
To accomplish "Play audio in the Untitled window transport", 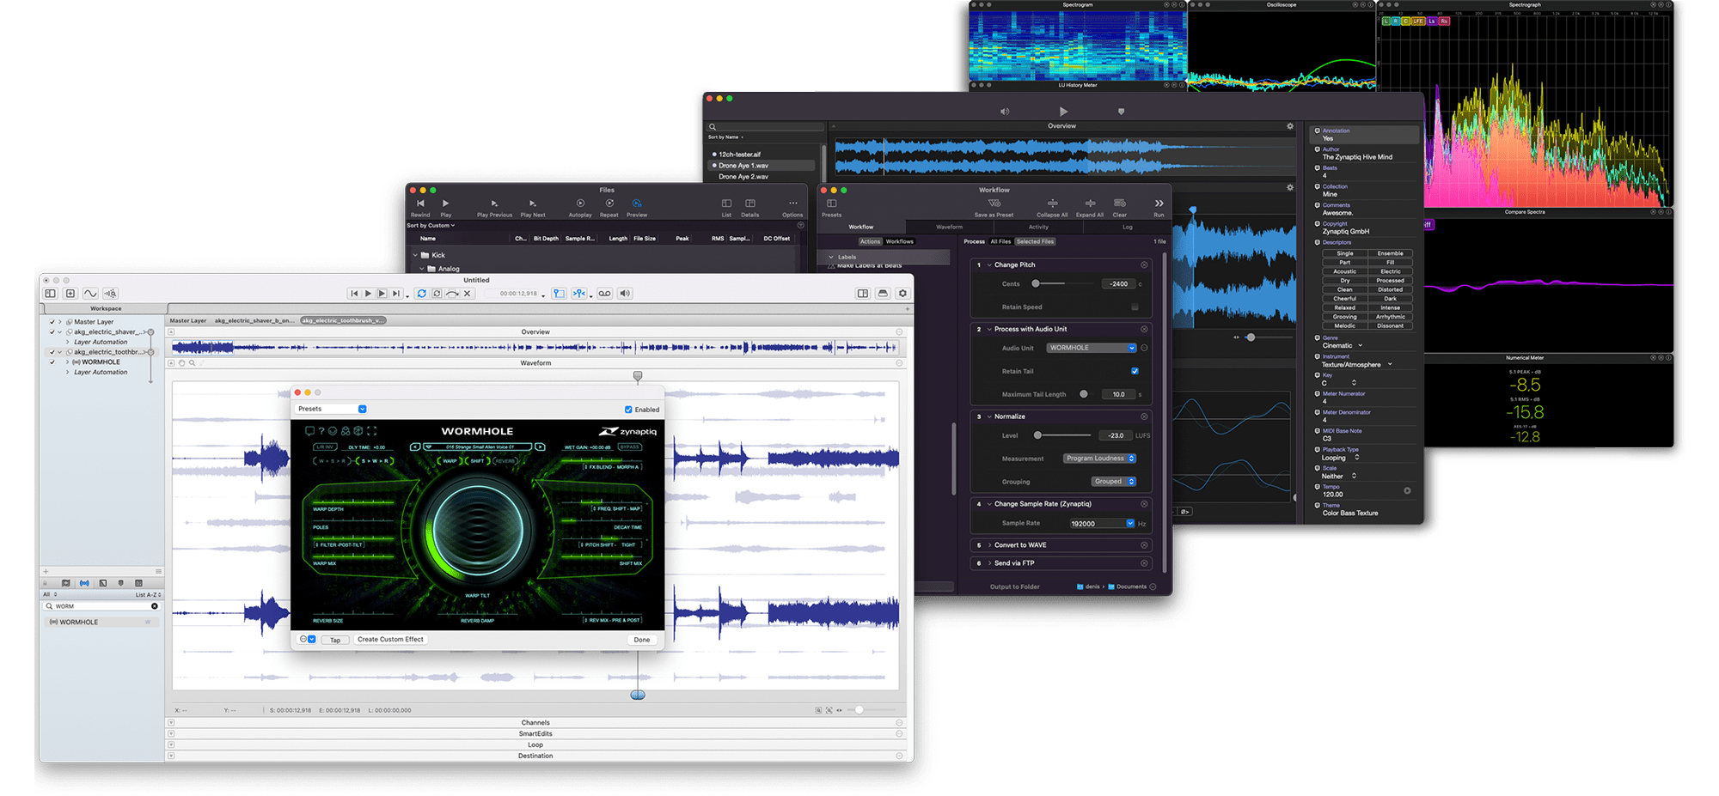I will point(368,294).
